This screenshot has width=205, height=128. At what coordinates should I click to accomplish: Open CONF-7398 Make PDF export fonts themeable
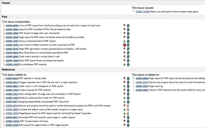tap(12, 61)
